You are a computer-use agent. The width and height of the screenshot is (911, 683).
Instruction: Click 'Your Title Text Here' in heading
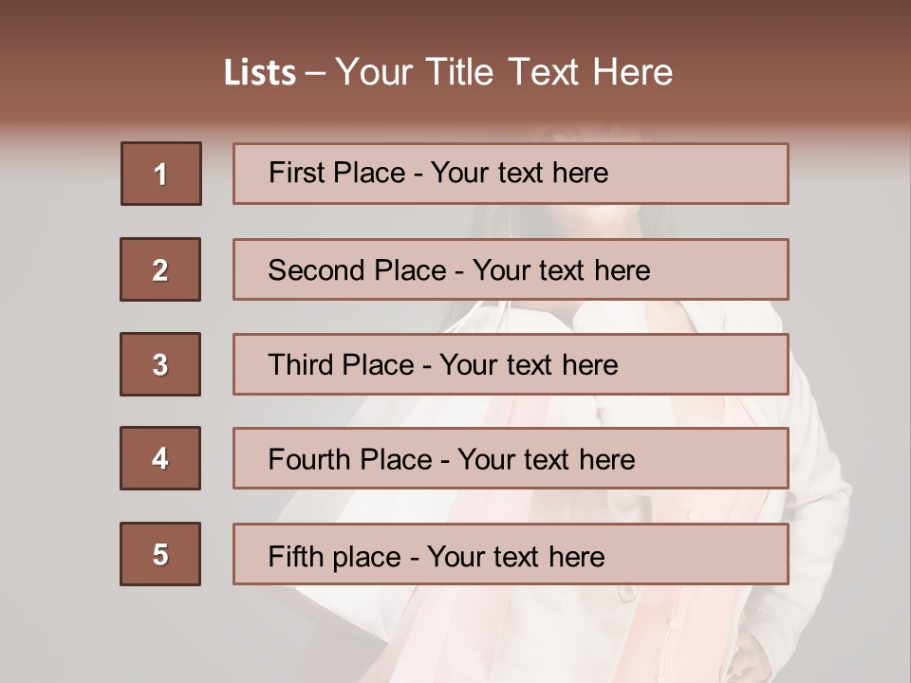click(x=504, y=72)
